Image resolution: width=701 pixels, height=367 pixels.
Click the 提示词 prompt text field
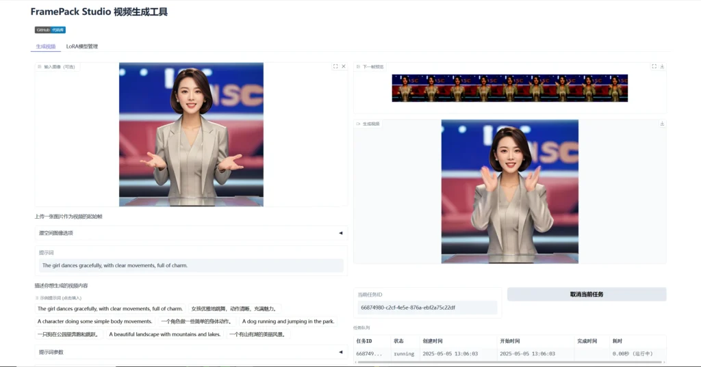point(191,265)
